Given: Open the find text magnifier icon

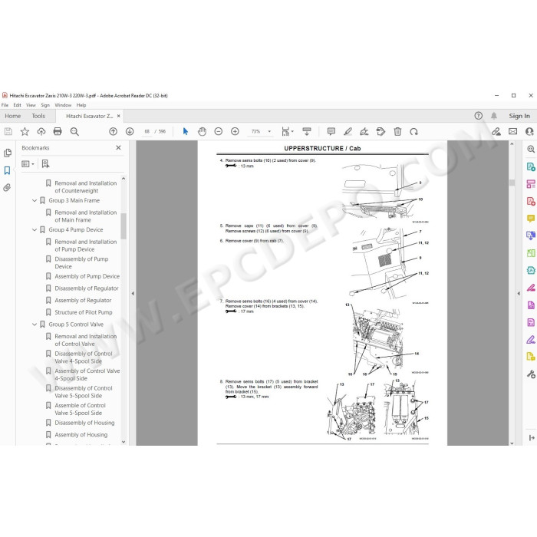Looking at the screenshot, I should (74, 131).
